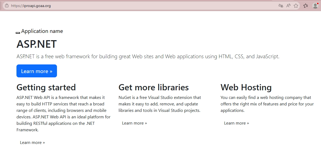Click the large ASP.NET heading

pyautogui.click(x=37, y=44)
